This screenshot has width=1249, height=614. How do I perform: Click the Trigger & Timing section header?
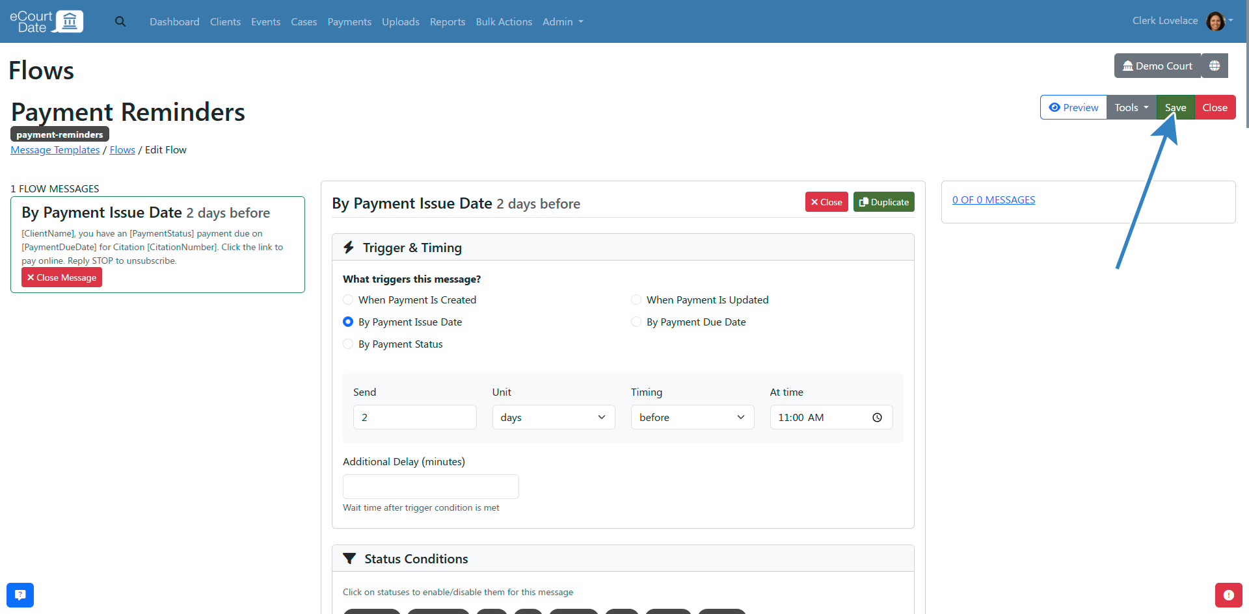point(623,248)
